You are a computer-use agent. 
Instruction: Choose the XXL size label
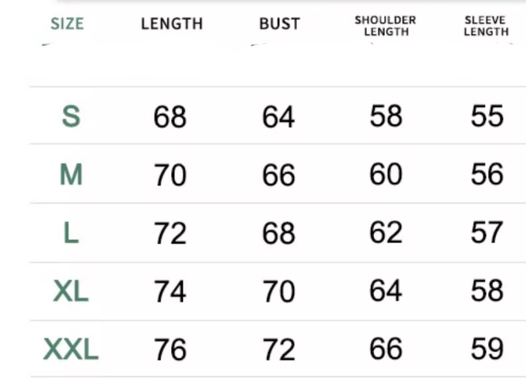(x=71, y=349)
